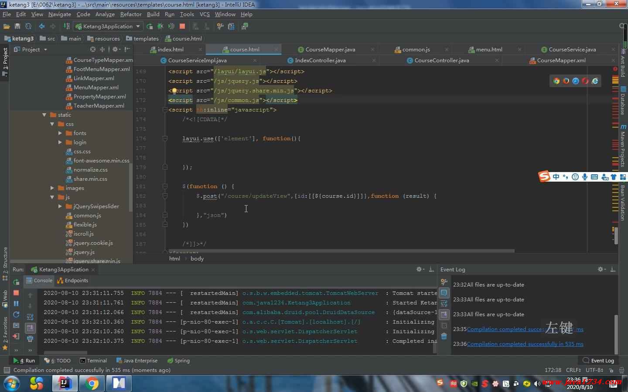Rerun the application from the Run panel
Image resolution: width=628 pixels, height=392 pixels.
coord(16,282)
